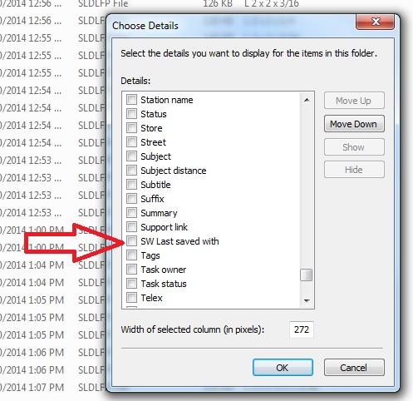Toggle the Task status checkbox
The height and width of the screenshot is (401, 413).
point(131,283)
